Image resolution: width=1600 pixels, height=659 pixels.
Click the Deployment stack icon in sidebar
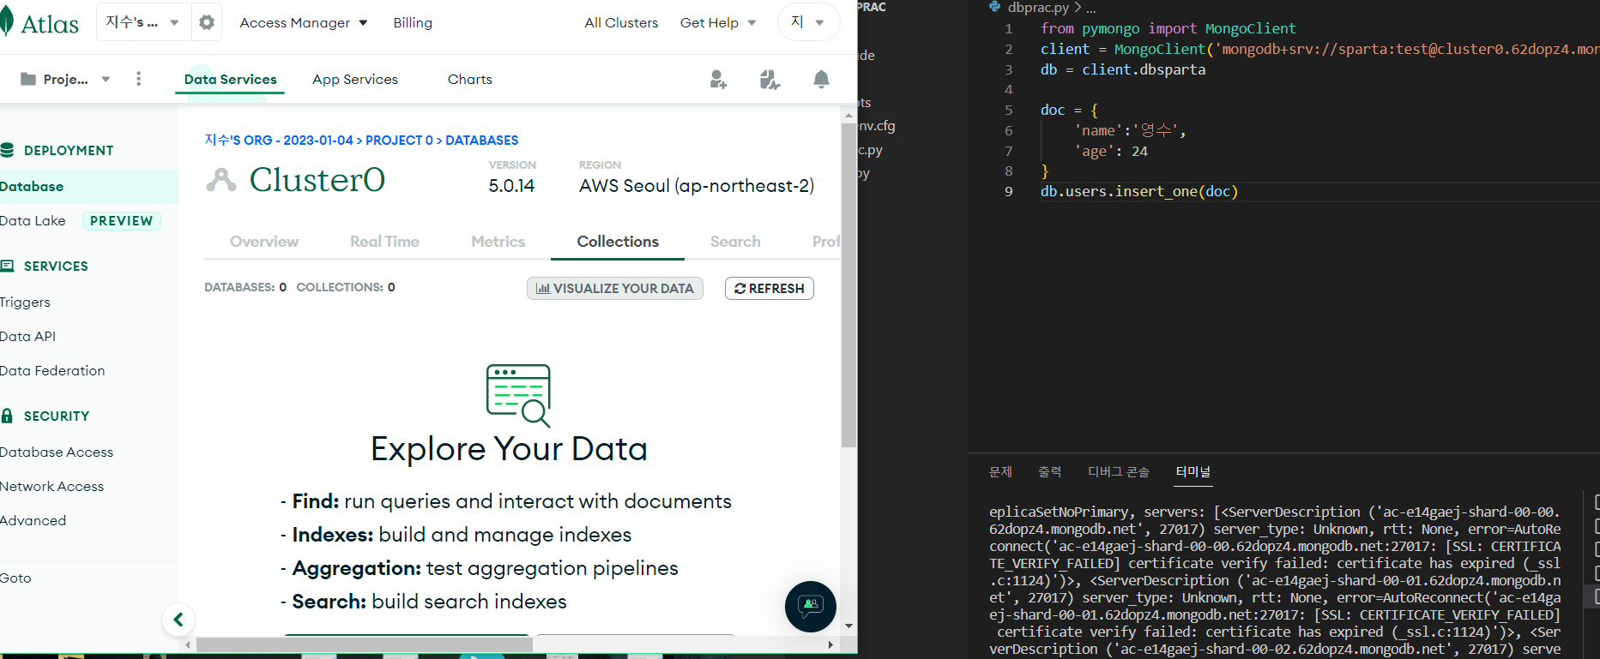click(x=8, y=150)
